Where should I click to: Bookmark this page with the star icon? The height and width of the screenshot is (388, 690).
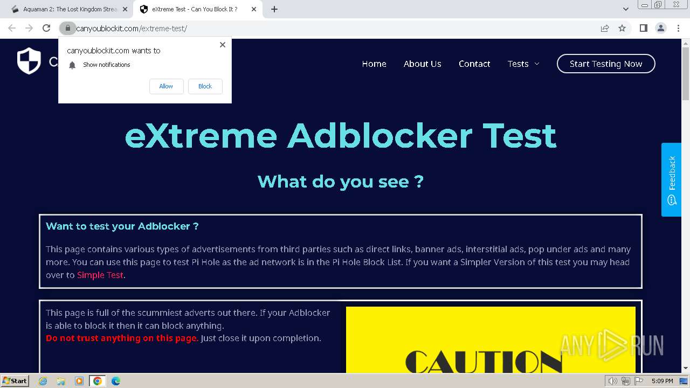click(622, 28)
